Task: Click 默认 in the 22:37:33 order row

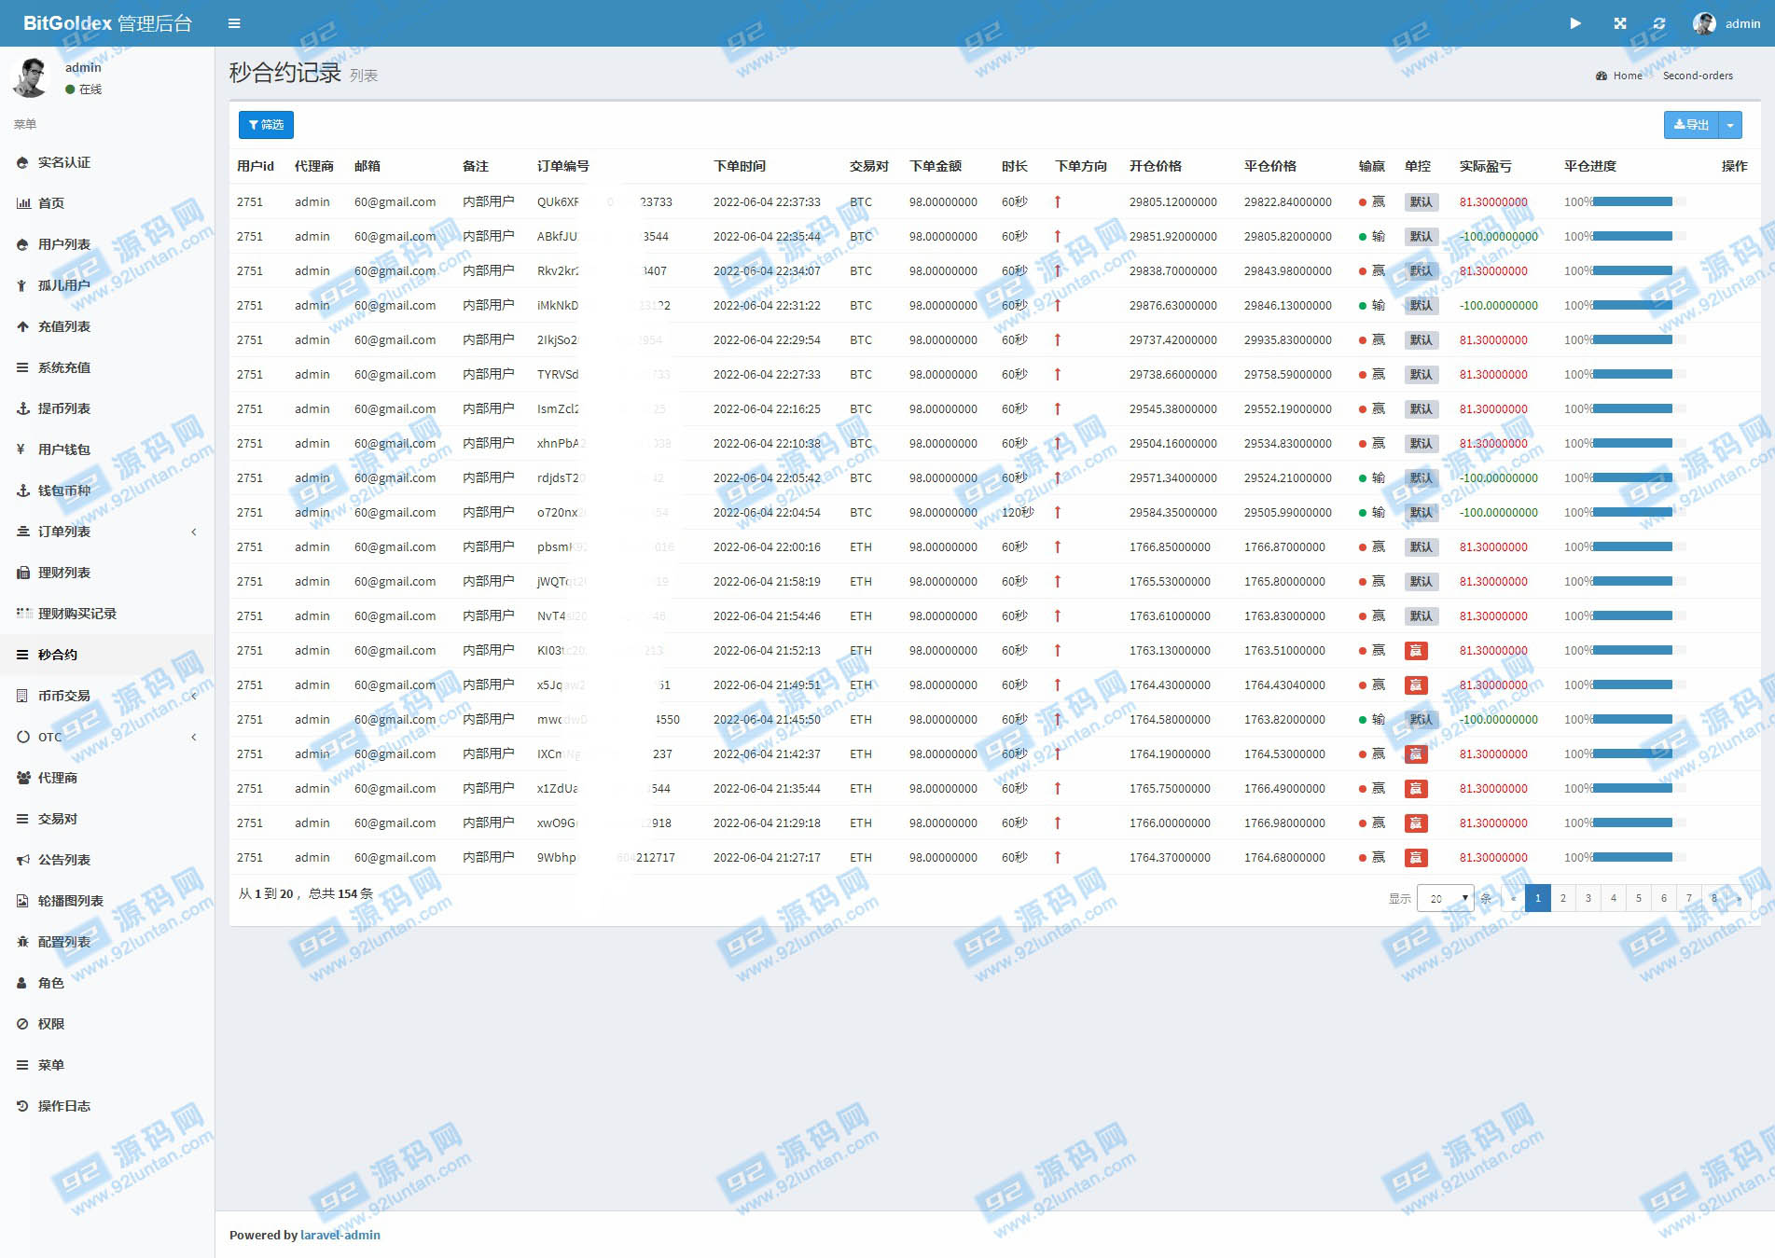Action: (x=1421, y=202)
